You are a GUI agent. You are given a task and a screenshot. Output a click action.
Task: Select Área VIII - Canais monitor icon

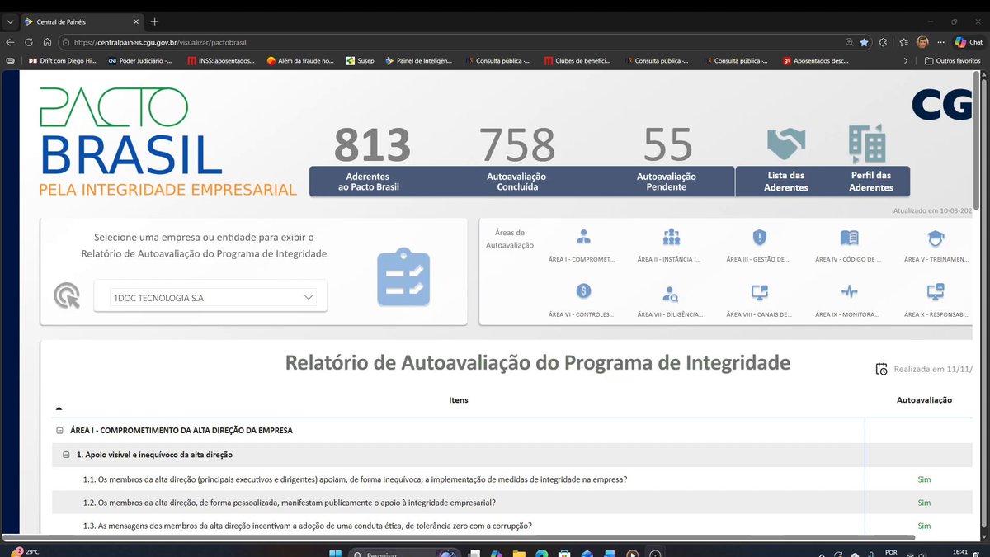point(760,292)
